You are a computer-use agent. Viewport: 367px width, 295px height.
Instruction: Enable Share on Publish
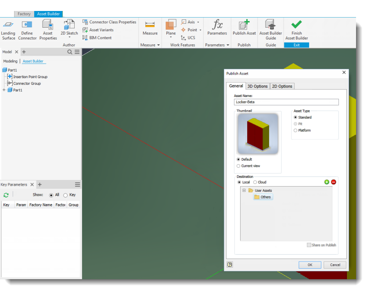coord(309,245)
